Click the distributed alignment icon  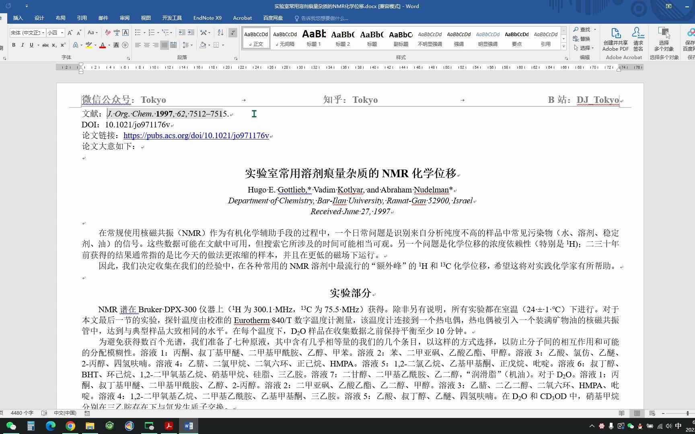[x=173, y=45]
